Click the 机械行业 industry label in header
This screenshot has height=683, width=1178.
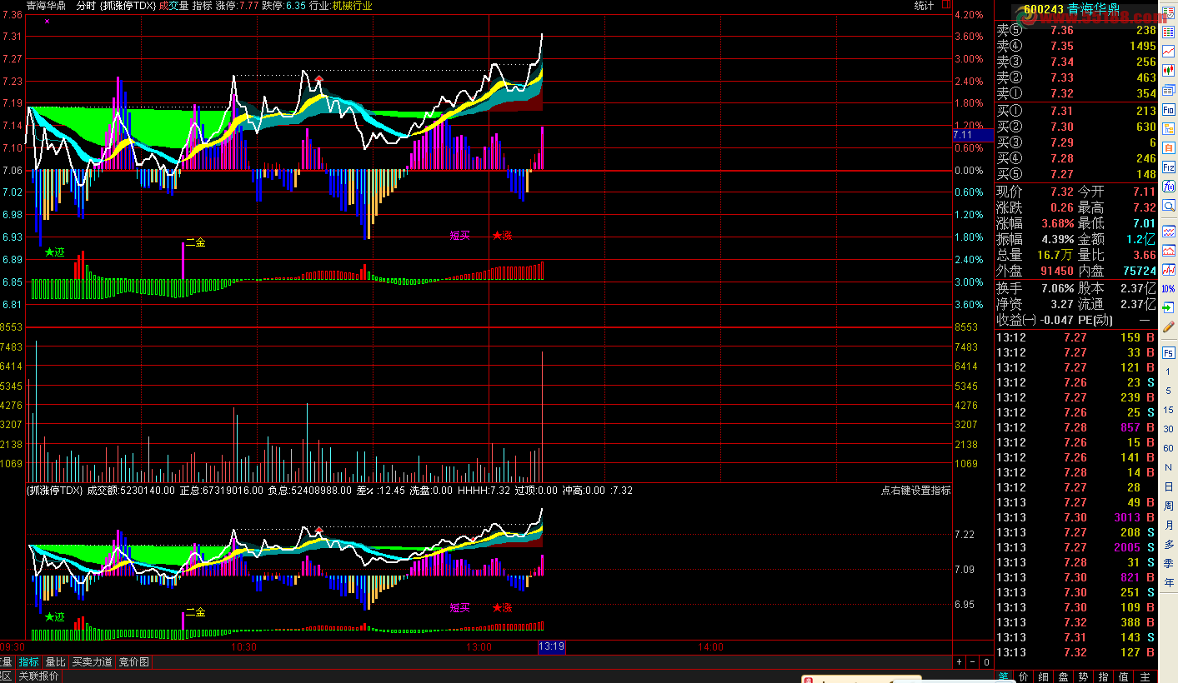point(352,6)
